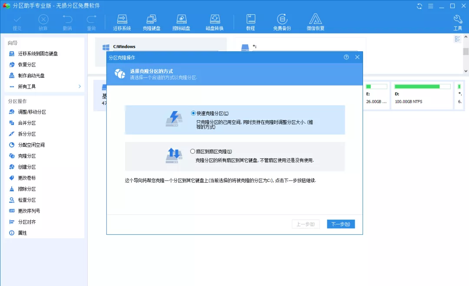Open the 工具 panel at top right

[457, 21]
